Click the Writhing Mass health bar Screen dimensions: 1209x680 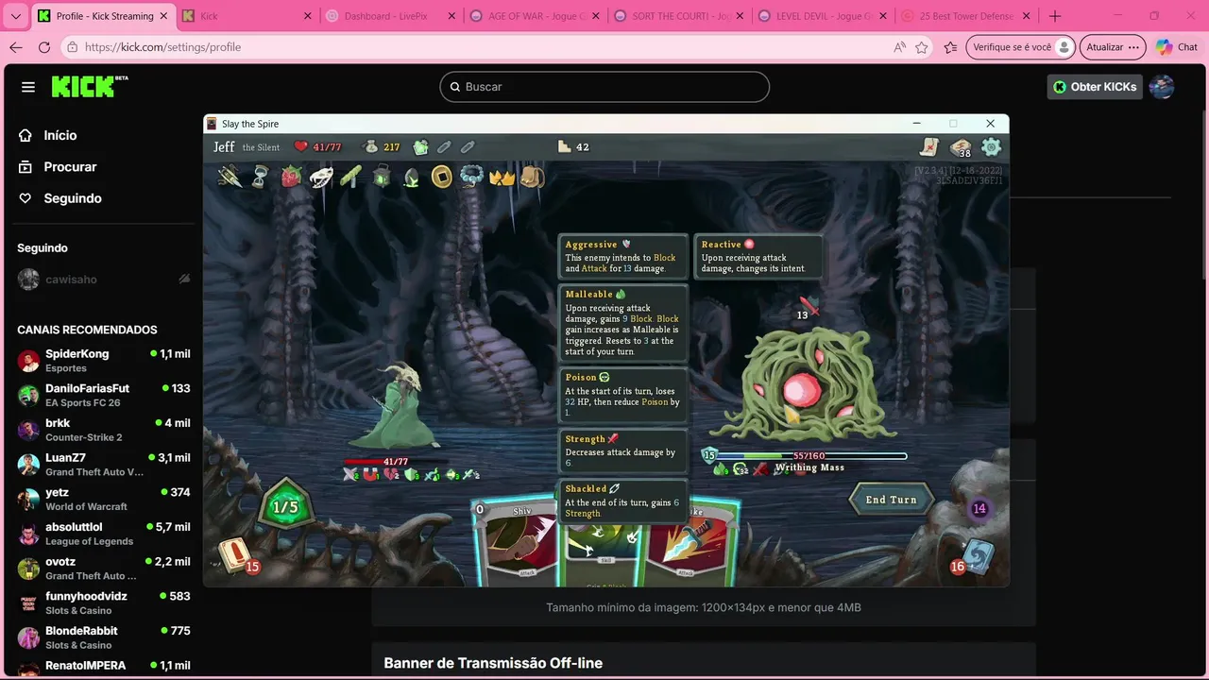[x=810, y=456]
